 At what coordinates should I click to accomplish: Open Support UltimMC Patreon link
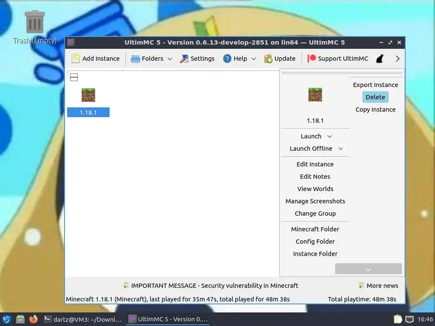click(338, 59)
